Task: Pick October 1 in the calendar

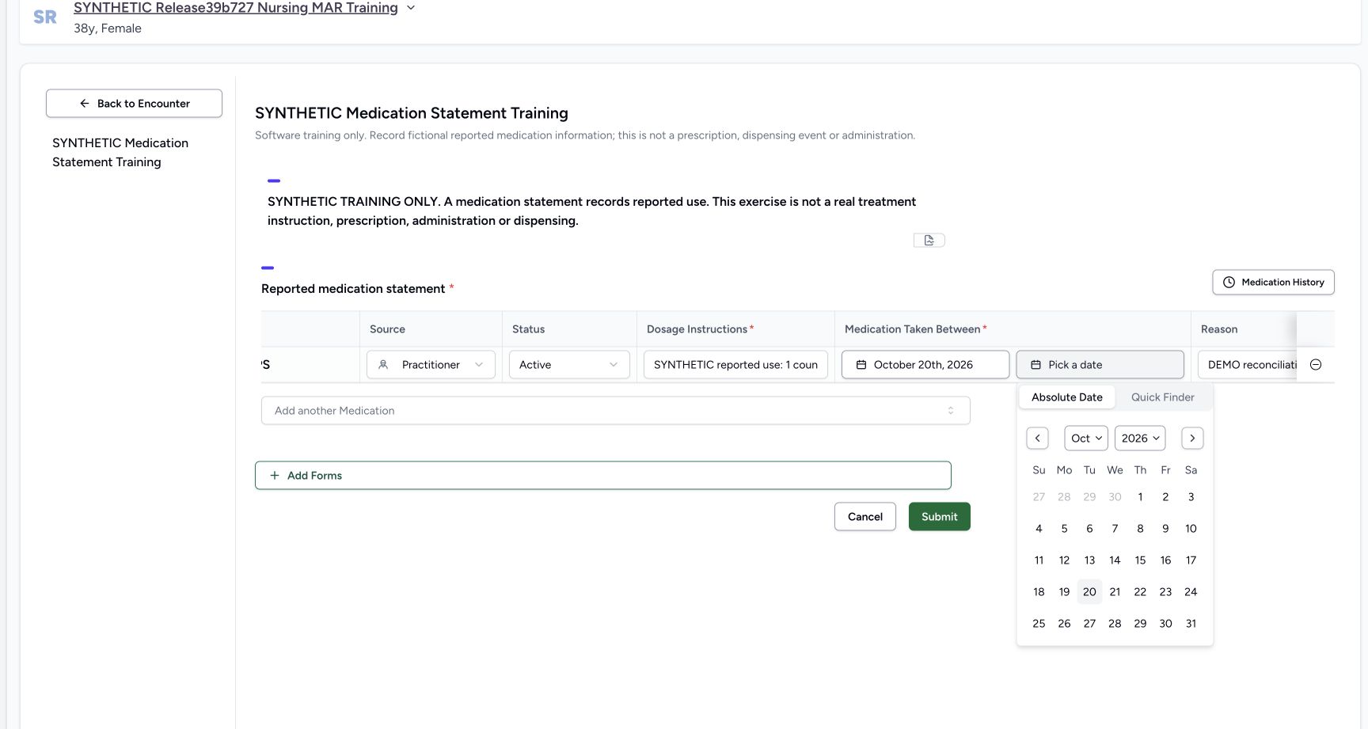Action: point(1140,497)
